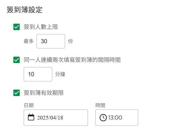This screenshot has height=137, width=175.
Task: Click the 13:00 time value
Action: (x=115, y=118)
